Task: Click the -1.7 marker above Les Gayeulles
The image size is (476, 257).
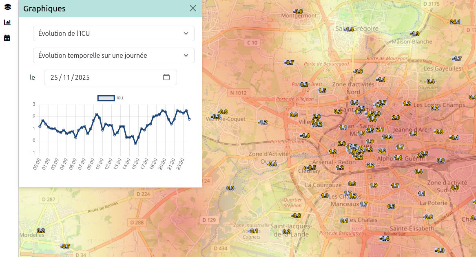Action: (x=457, y=59)
